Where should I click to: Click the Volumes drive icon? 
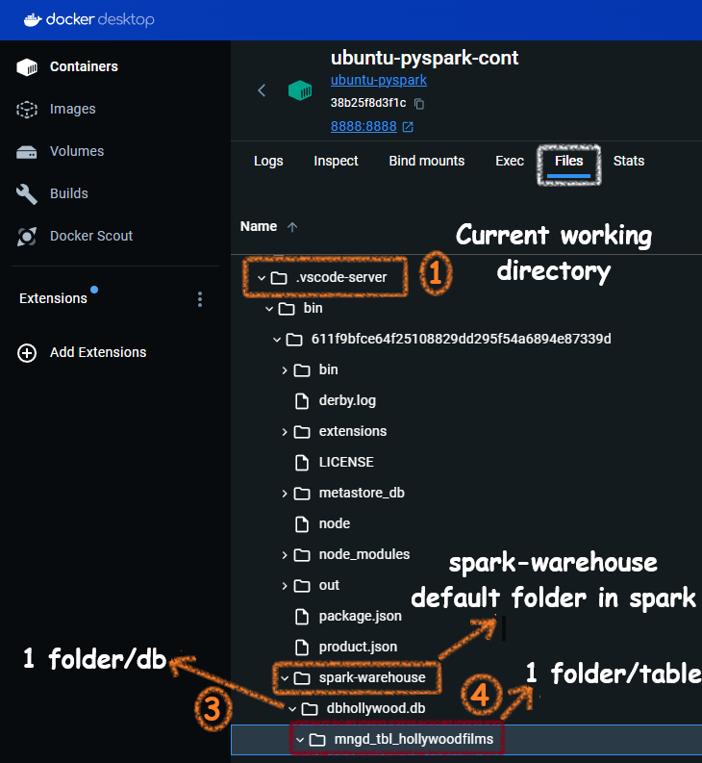coord(27,152)
